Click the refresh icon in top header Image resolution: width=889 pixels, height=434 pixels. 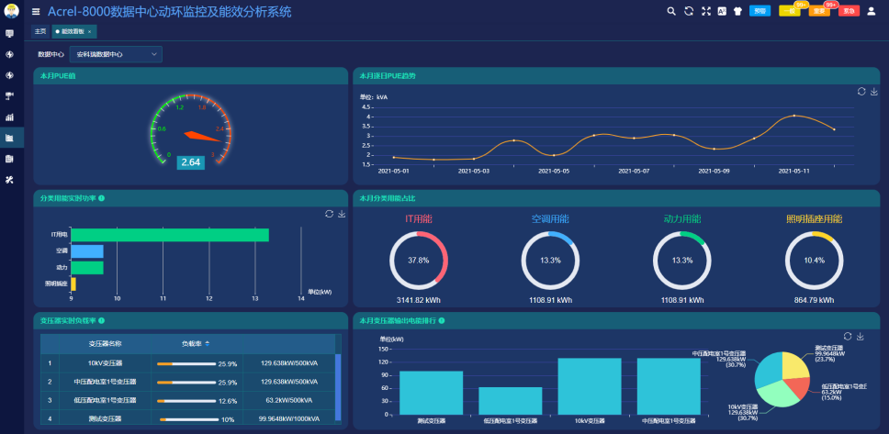tap(689, 11)
